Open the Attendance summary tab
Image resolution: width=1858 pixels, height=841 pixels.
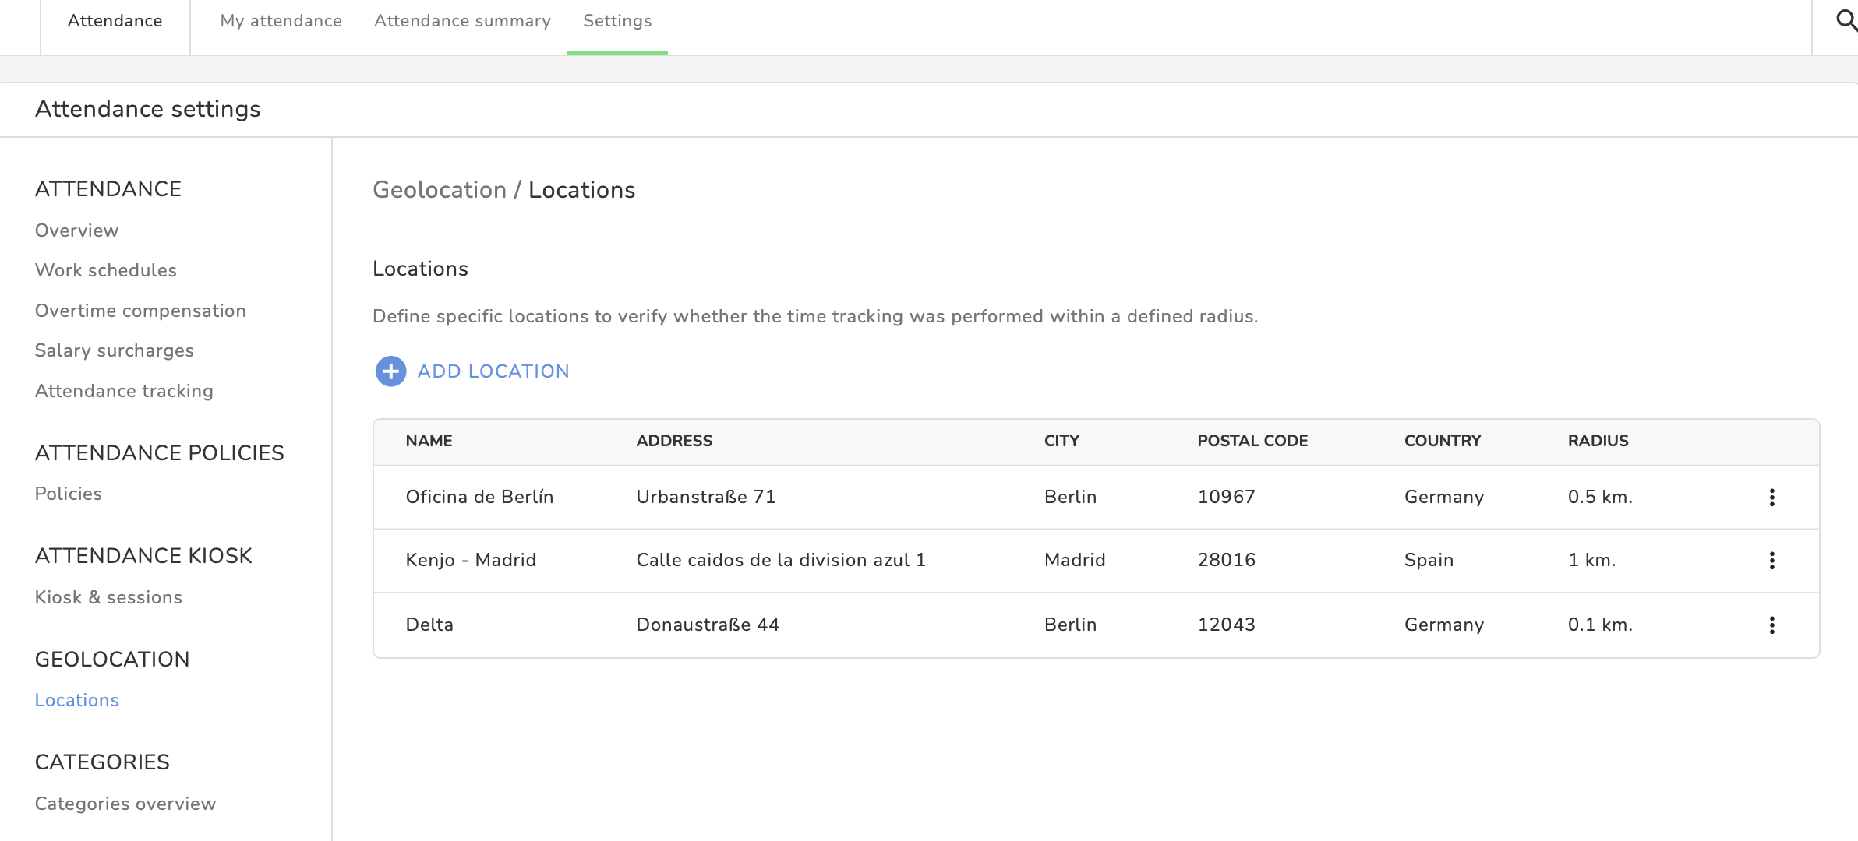(462, 21)
